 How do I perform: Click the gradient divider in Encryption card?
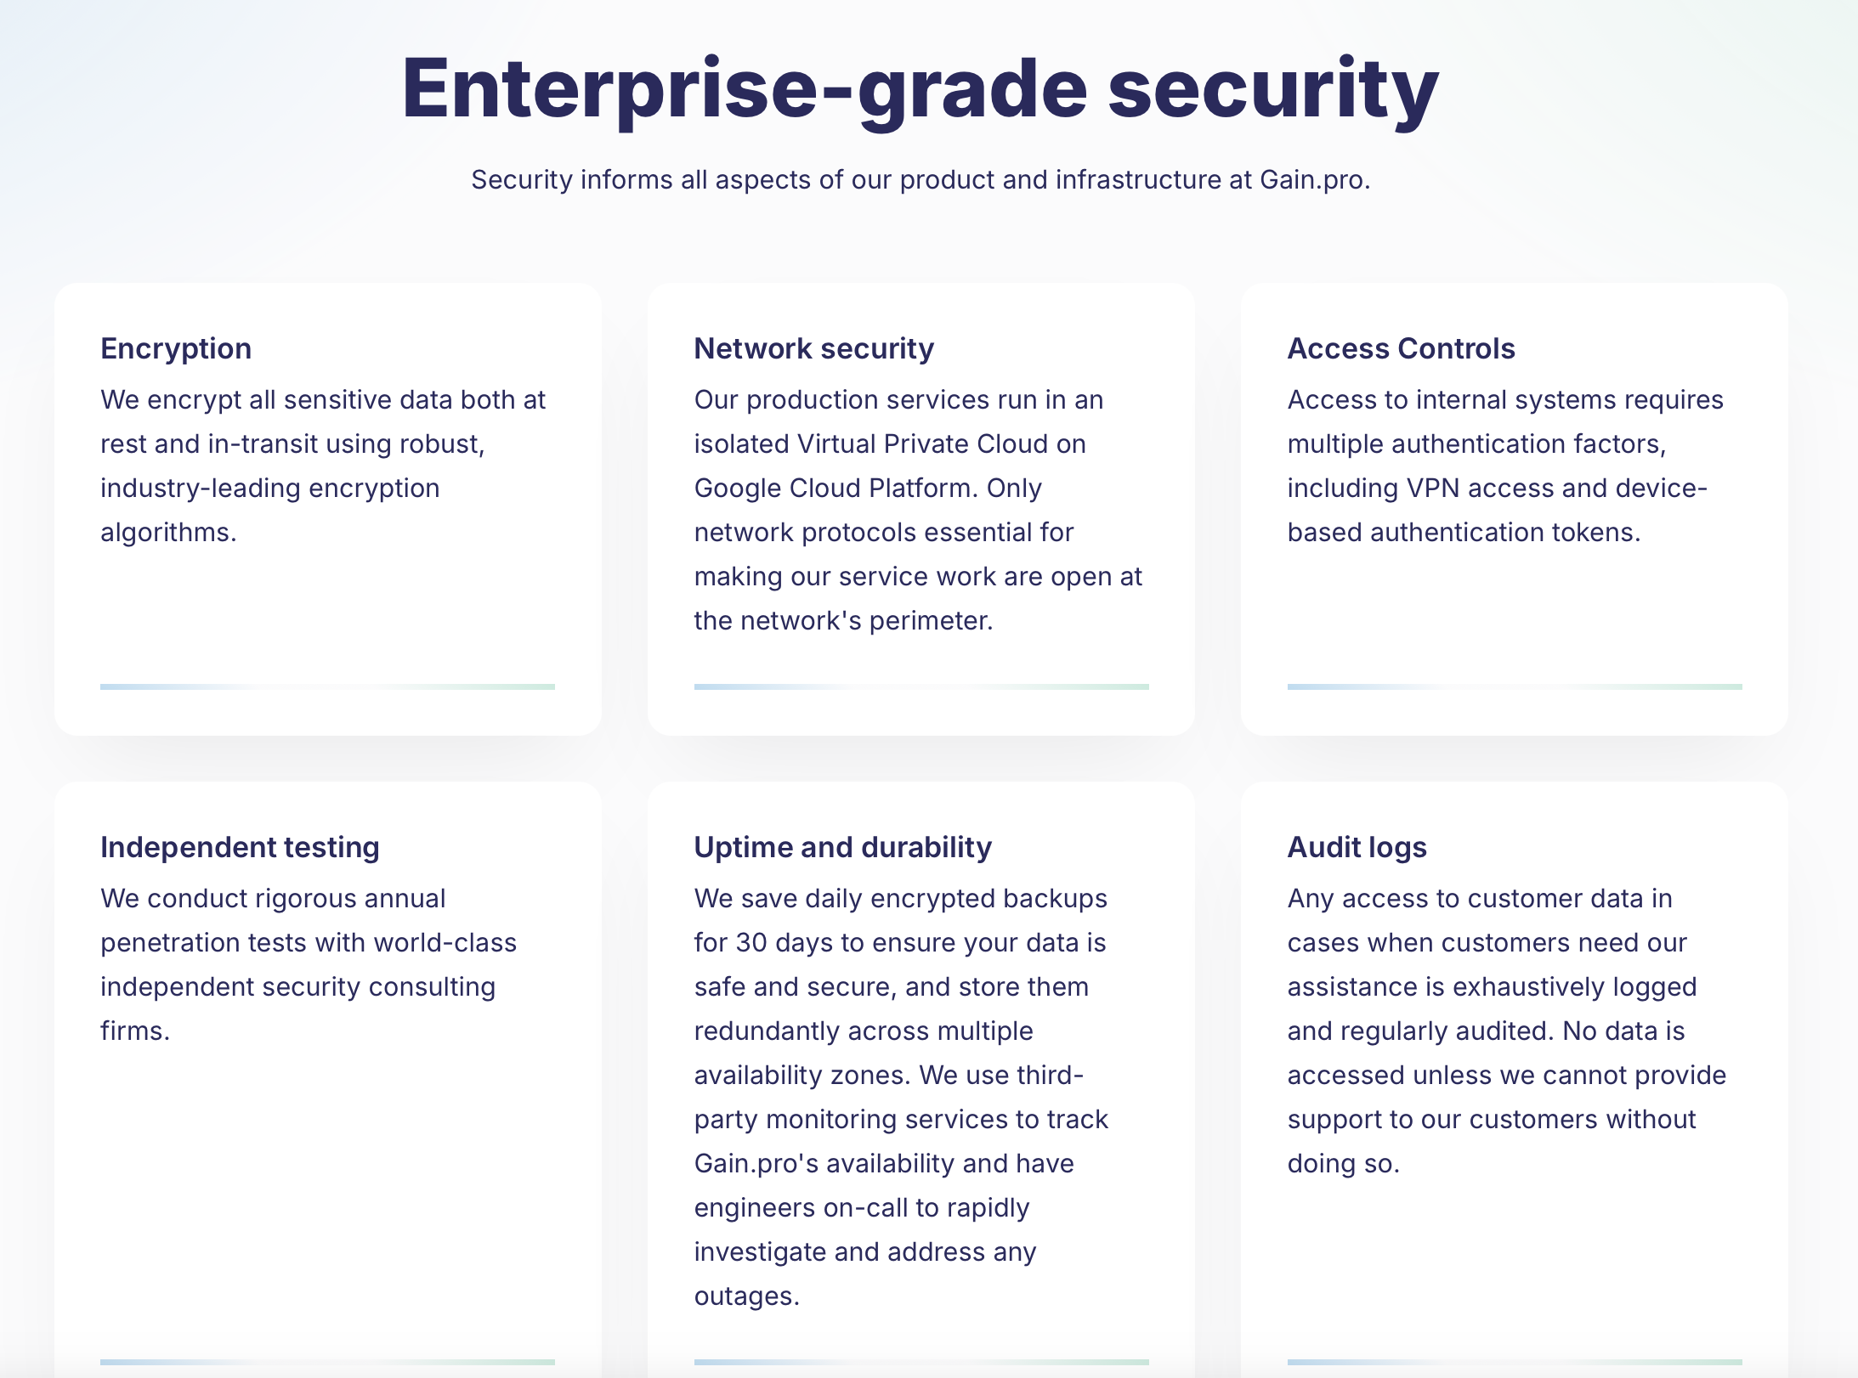[327, 686]
